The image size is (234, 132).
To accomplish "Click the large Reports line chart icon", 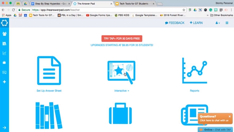I will click(194, 71).
